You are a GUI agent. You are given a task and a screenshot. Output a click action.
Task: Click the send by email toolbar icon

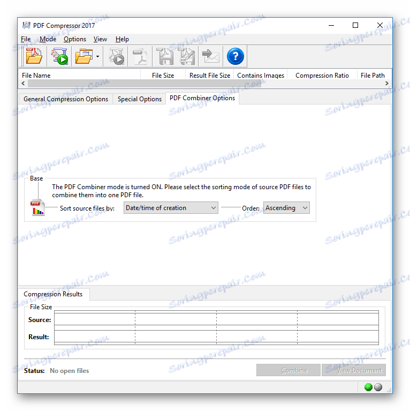[211, 56]
